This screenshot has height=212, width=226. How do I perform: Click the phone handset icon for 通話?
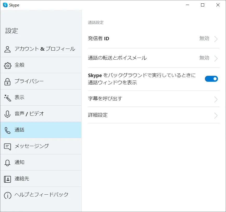click(x=8, y=130)
